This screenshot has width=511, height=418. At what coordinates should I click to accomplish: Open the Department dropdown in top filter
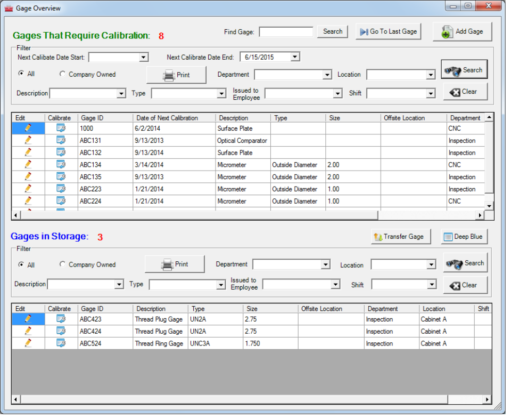click(328, 75)
